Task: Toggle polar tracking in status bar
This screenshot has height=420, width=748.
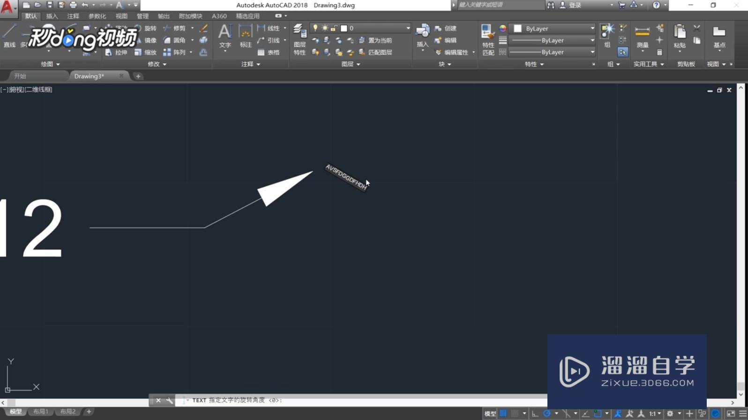Action: [546, 413]
